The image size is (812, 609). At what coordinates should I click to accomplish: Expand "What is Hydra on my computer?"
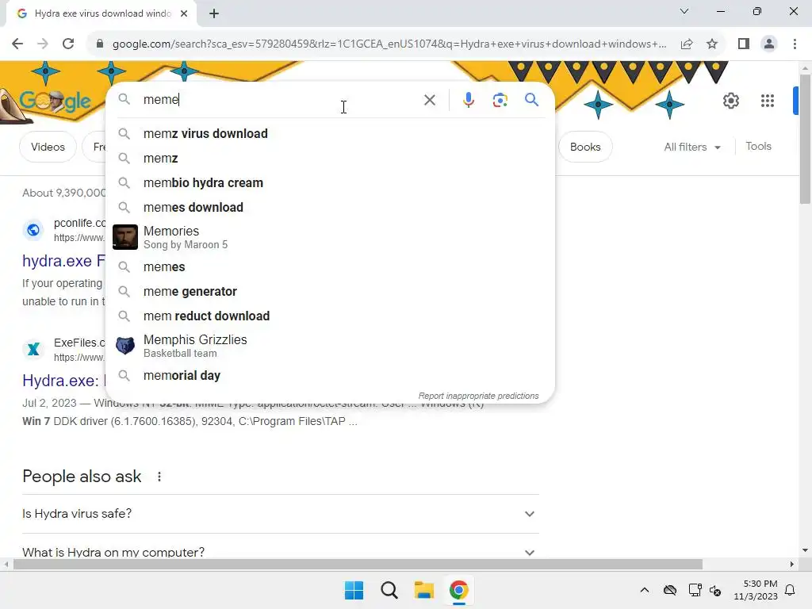(281, 551)
